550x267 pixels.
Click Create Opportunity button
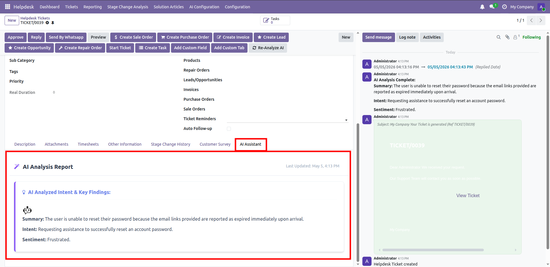coord(29,48)
